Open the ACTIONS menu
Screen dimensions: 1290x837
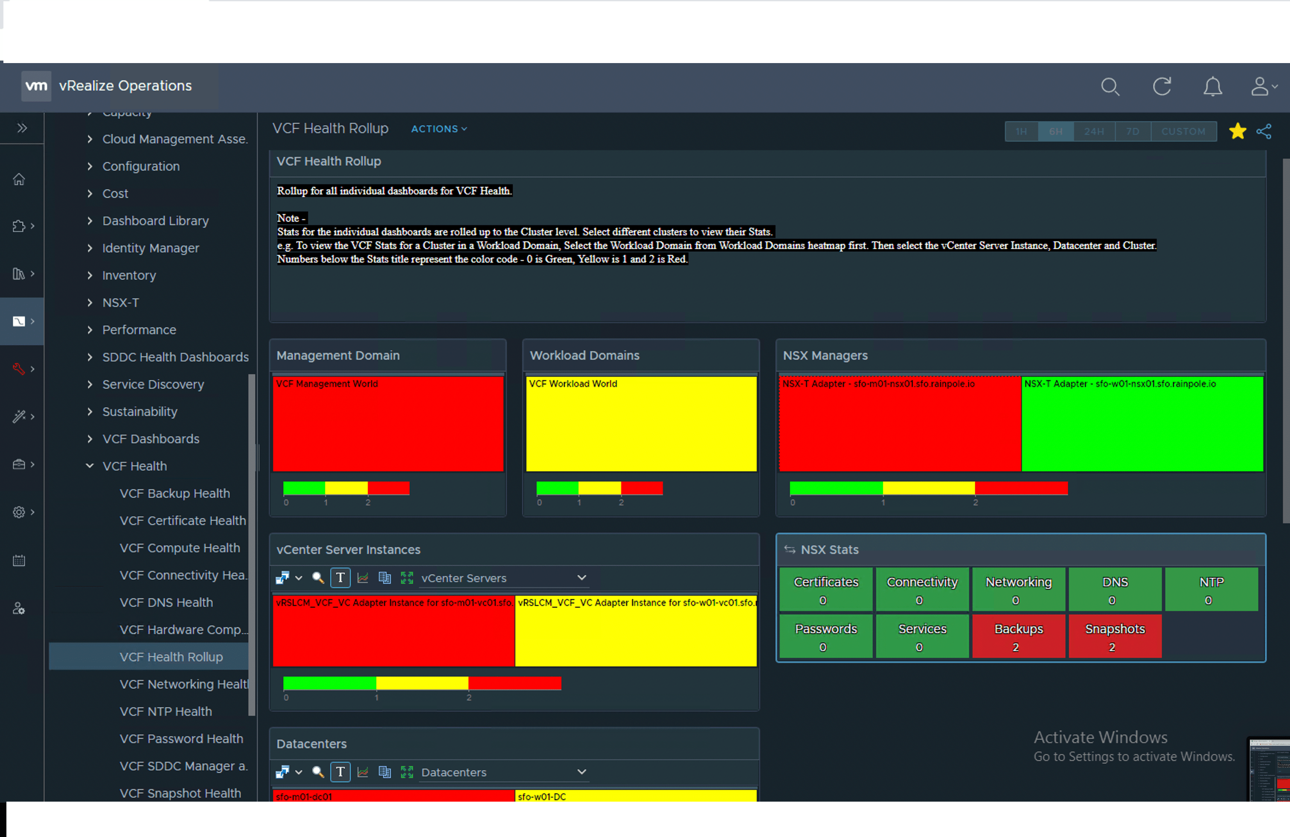tap(439, 129)
